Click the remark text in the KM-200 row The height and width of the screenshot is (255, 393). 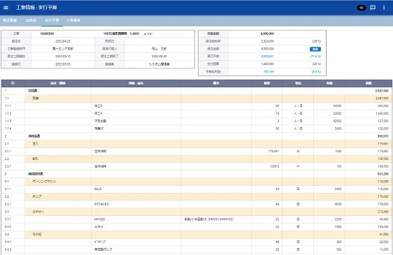pyautogui.click(x=209, y=219)
